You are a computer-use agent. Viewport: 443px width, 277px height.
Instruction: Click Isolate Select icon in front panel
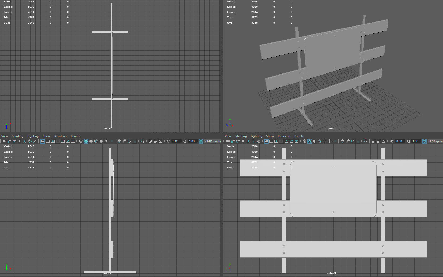(142, 141)
